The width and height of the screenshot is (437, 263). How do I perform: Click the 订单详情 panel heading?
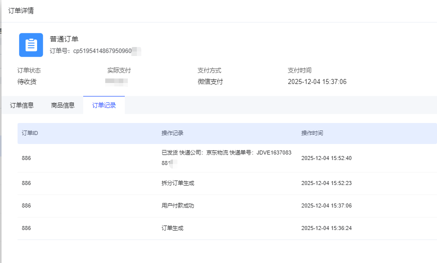click(x=21, y=10)
